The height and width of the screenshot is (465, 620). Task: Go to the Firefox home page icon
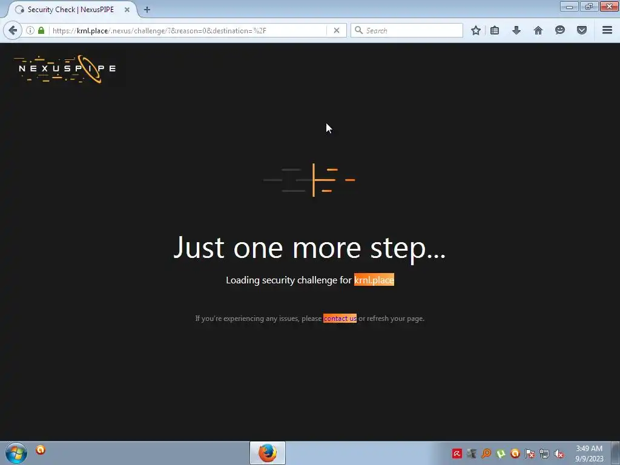coord(538,30)
